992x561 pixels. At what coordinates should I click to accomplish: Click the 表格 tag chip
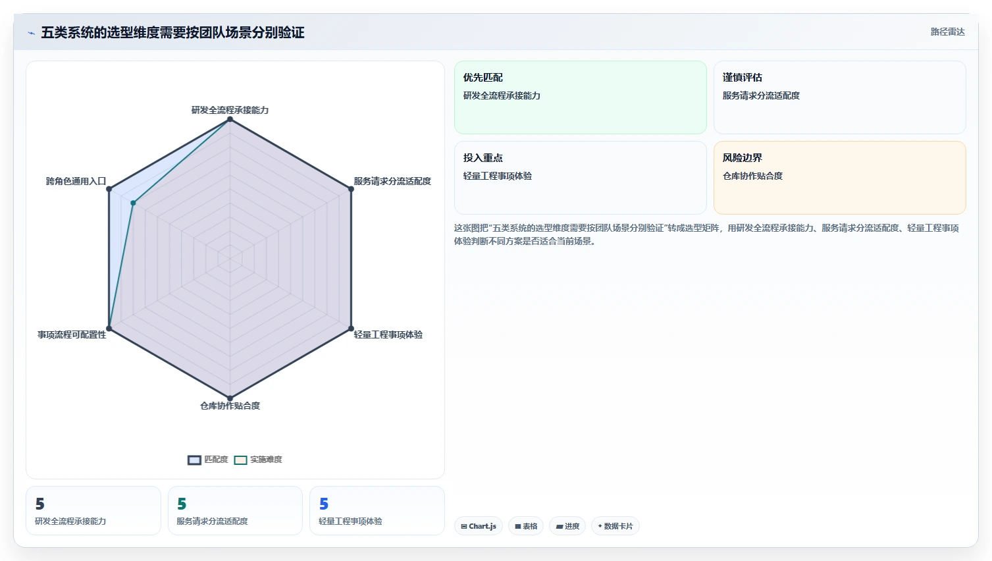526,526
